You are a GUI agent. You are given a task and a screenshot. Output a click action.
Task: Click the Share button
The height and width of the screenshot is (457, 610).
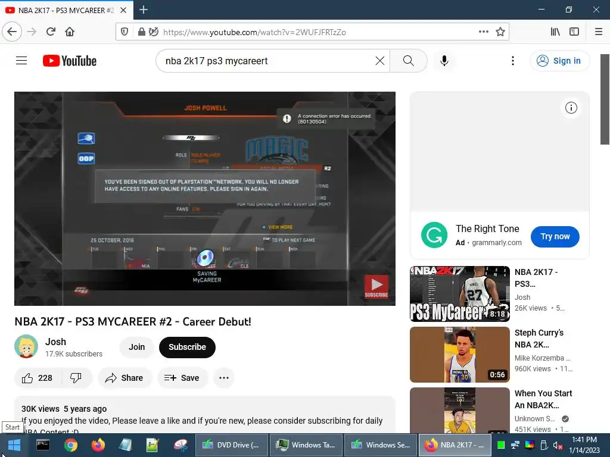click(x=125, y=378)
